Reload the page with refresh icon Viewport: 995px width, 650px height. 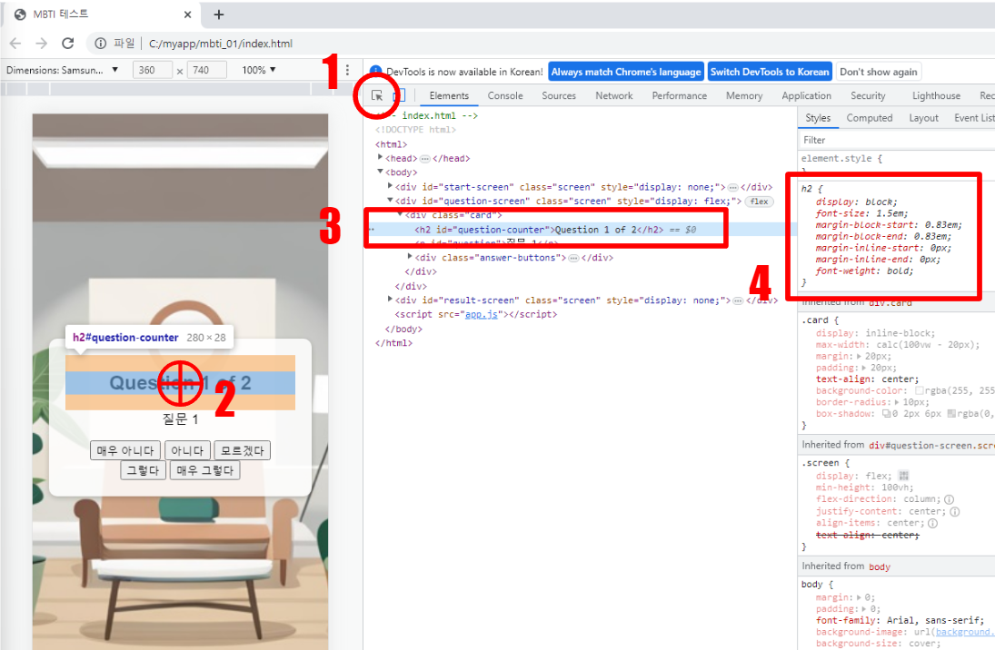[x=68, y=44]
